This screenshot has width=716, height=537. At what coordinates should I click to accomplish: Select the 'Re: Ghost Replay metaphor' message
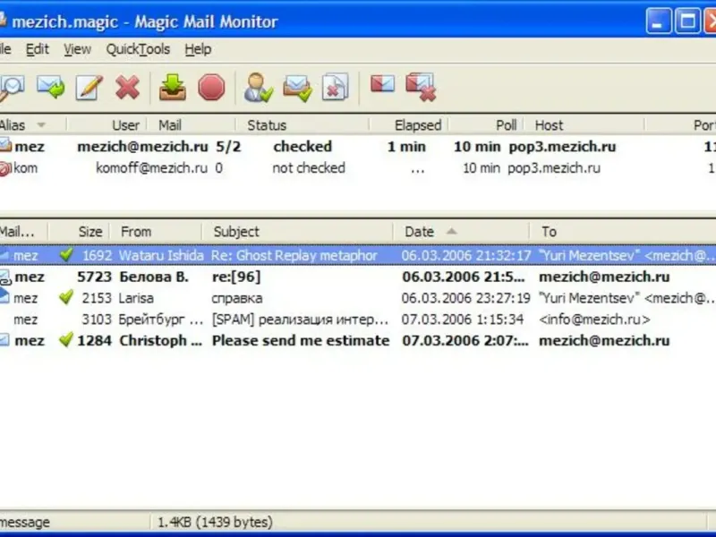coord(358,255)
